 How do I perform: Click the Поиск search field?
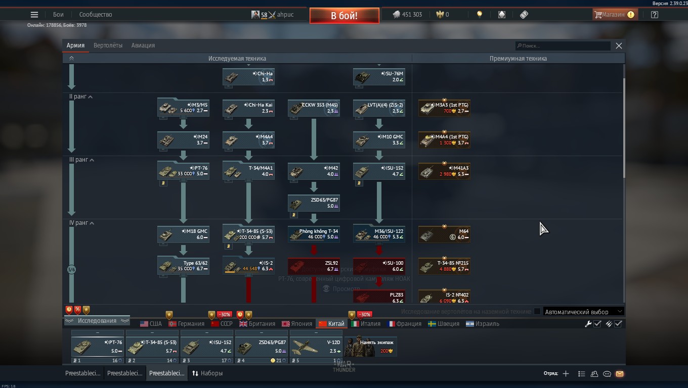click(x=563, y=45)
